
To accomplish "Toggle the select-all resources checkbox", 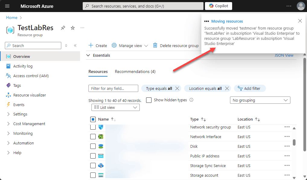I will 93,119.
